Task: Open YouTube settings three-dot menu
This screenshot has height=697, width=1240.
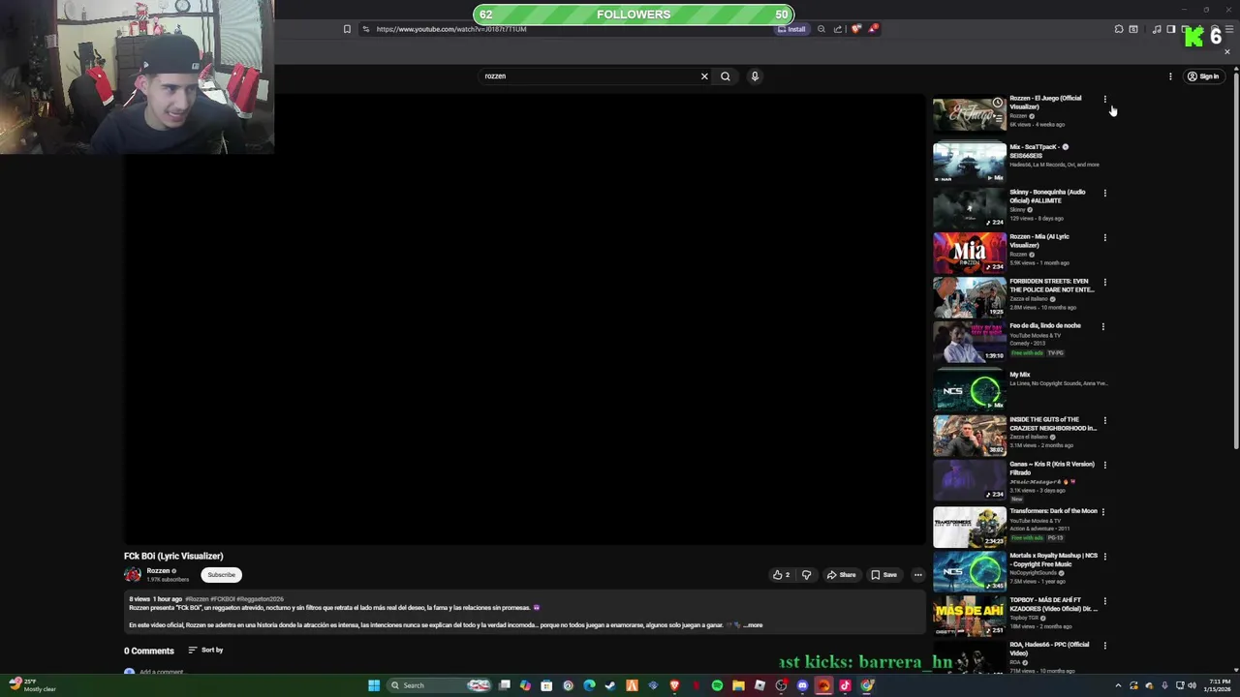Action: point(1170,76)
